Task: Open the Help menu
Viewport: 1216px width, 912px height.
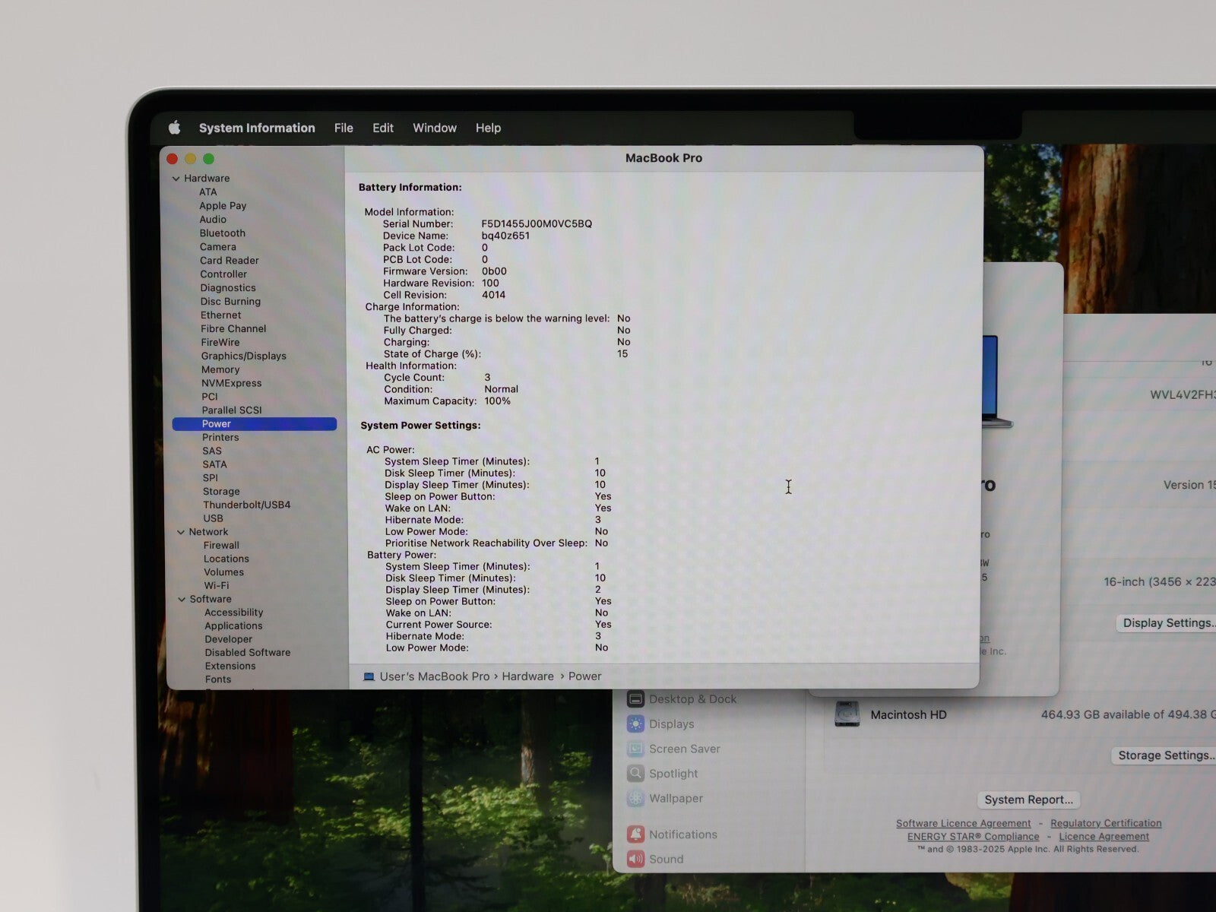Action: click(x=488, y=128)
